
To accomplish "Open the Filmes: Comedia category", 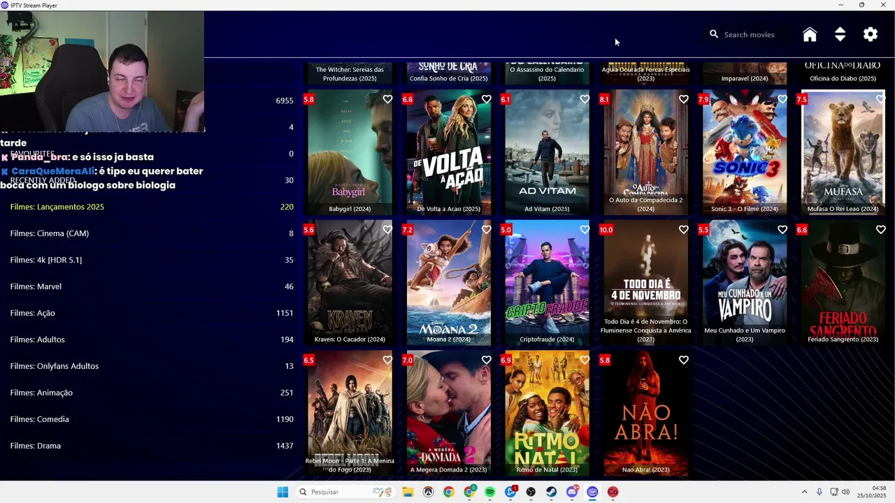I will point(151,419).
